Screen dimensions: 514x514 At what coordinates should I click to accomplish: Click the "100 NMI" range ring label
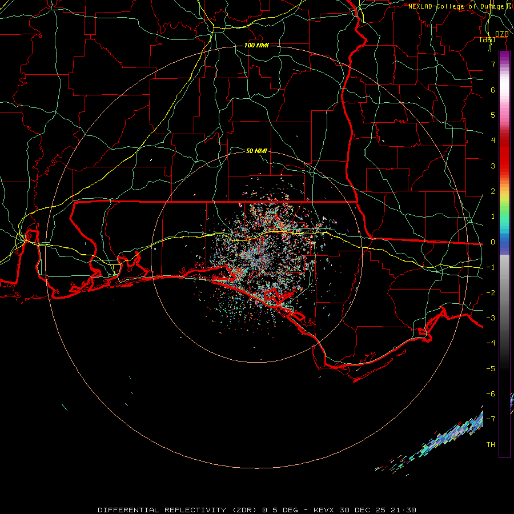click(x=256, y=45)
